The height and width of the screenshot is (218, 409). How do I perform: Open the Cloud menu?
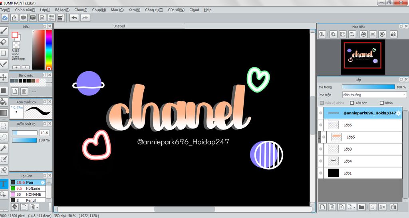click(x=194, y=10)
